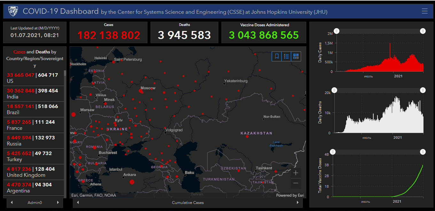Click the Total Vaccine Doses left range handle
Viewport: 435px width, 211px height.
[x=333, y=152]
